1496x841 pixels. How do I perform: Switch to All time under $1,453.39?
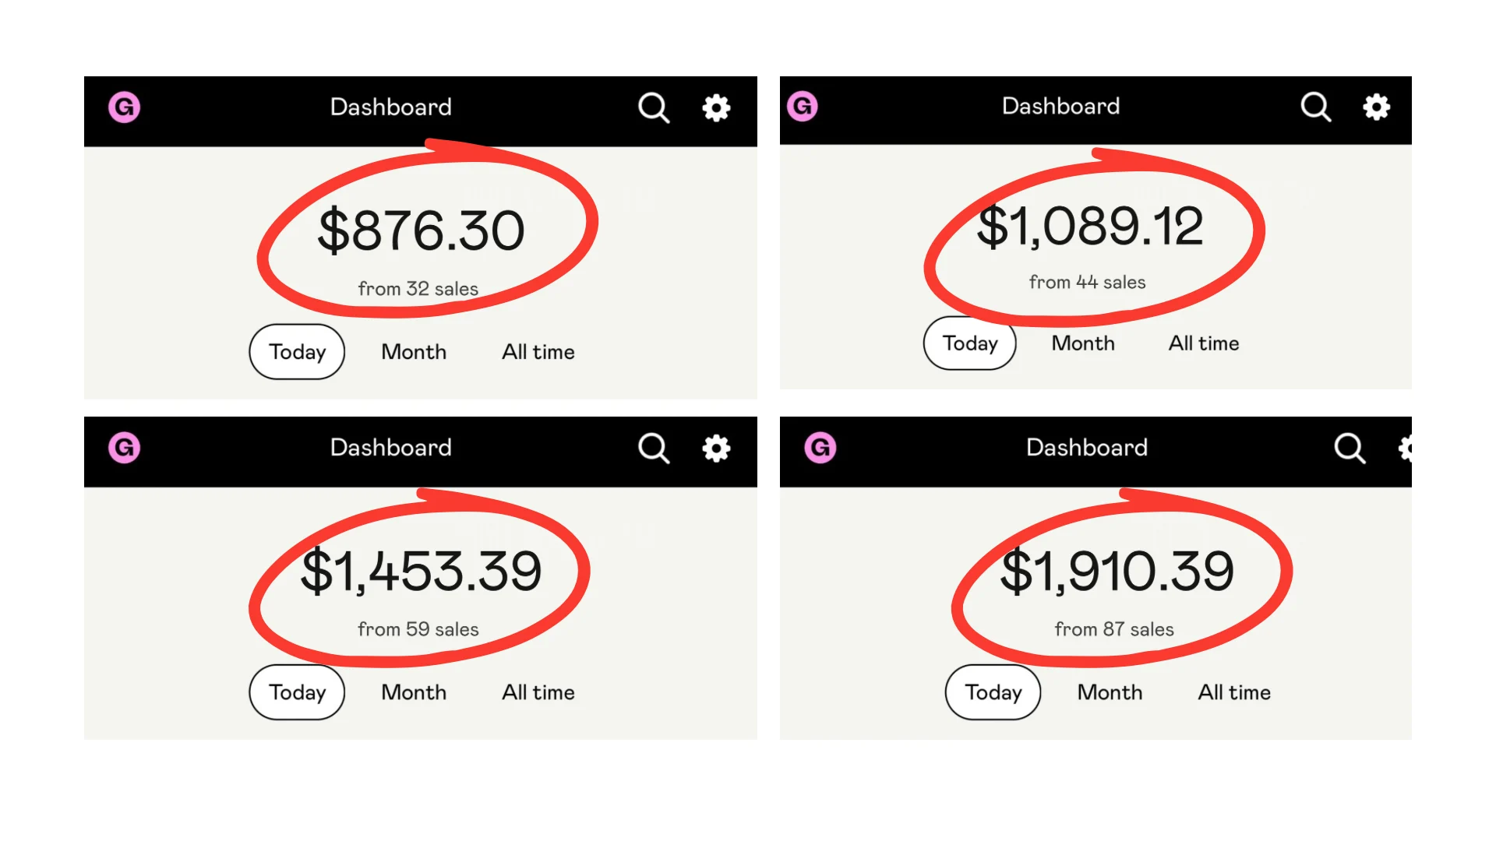click(538, 692)
